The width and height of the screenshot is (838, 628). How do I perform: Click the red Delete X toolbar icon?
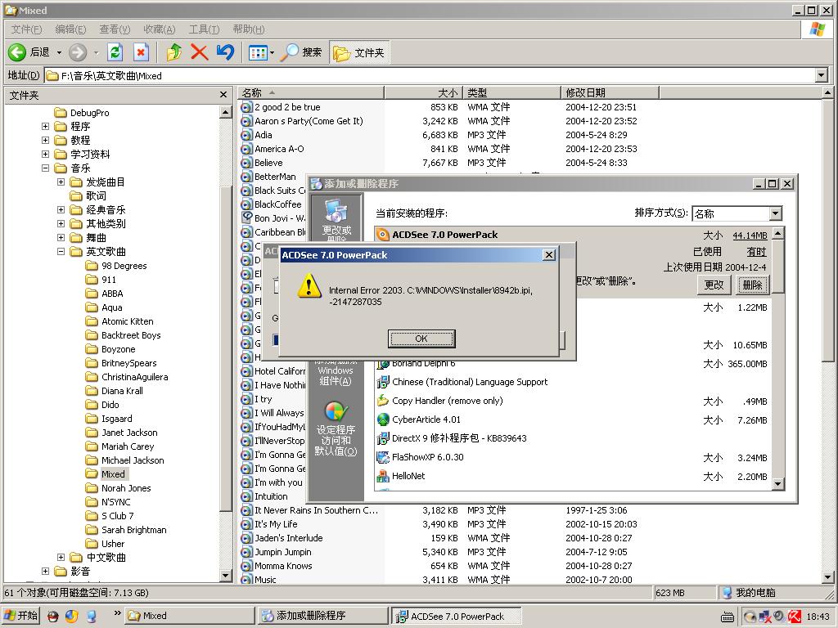[200, 52]
